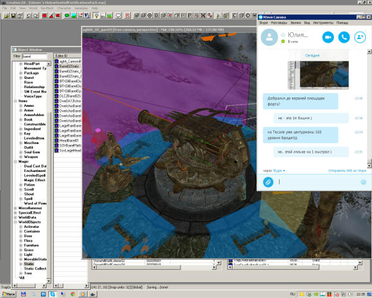Screen dimensions: 372x298
Task: Open the landscape editing toolbar icon
Action: [x=74, y=16]
